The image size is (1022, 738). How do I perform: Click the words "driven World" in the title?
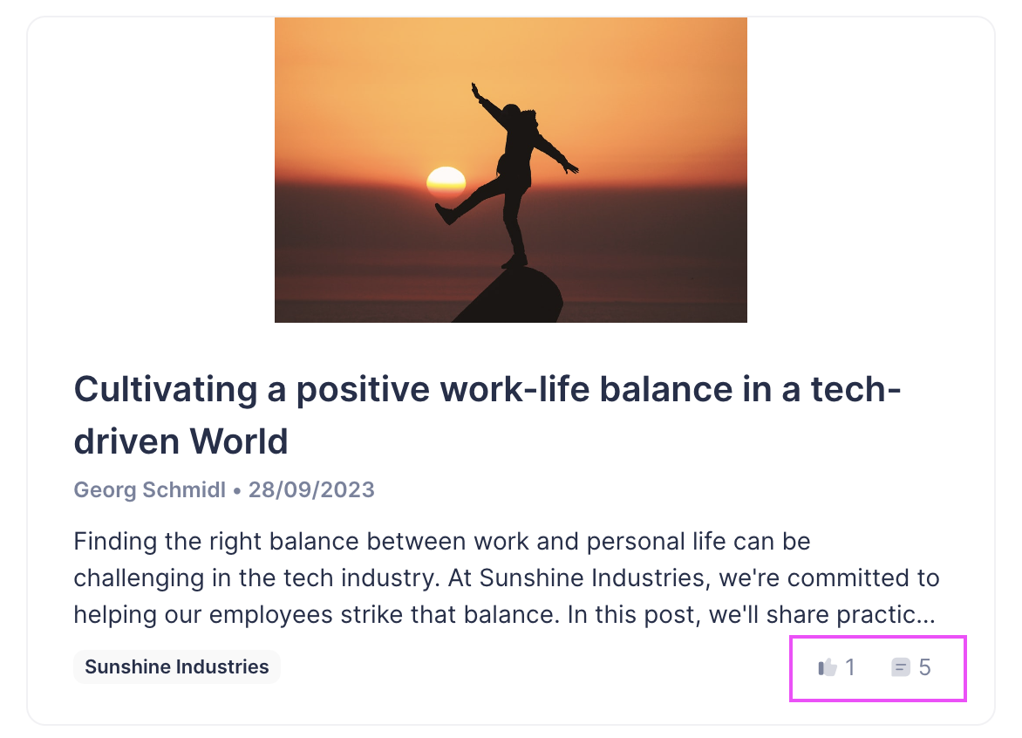(181, 441)
